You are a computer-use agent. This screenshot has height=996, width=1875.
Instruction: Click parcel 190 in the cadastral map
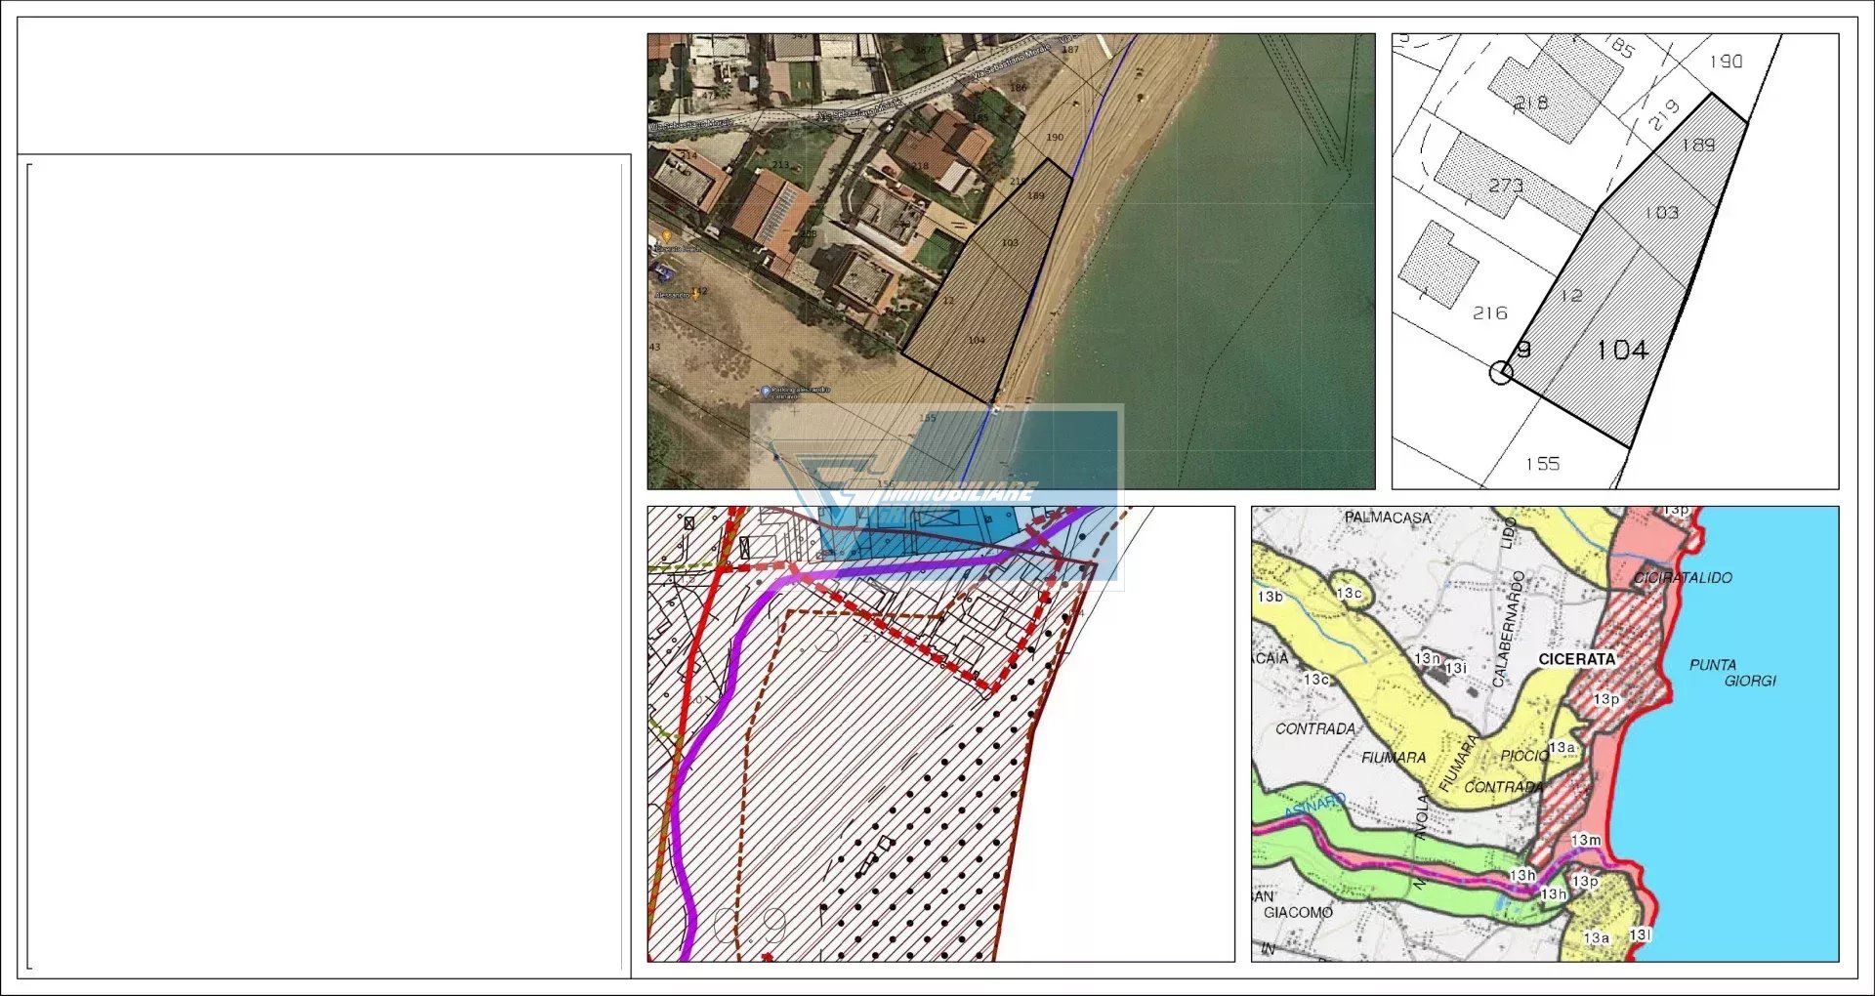pyautogui.click(x=1726, y=62)
